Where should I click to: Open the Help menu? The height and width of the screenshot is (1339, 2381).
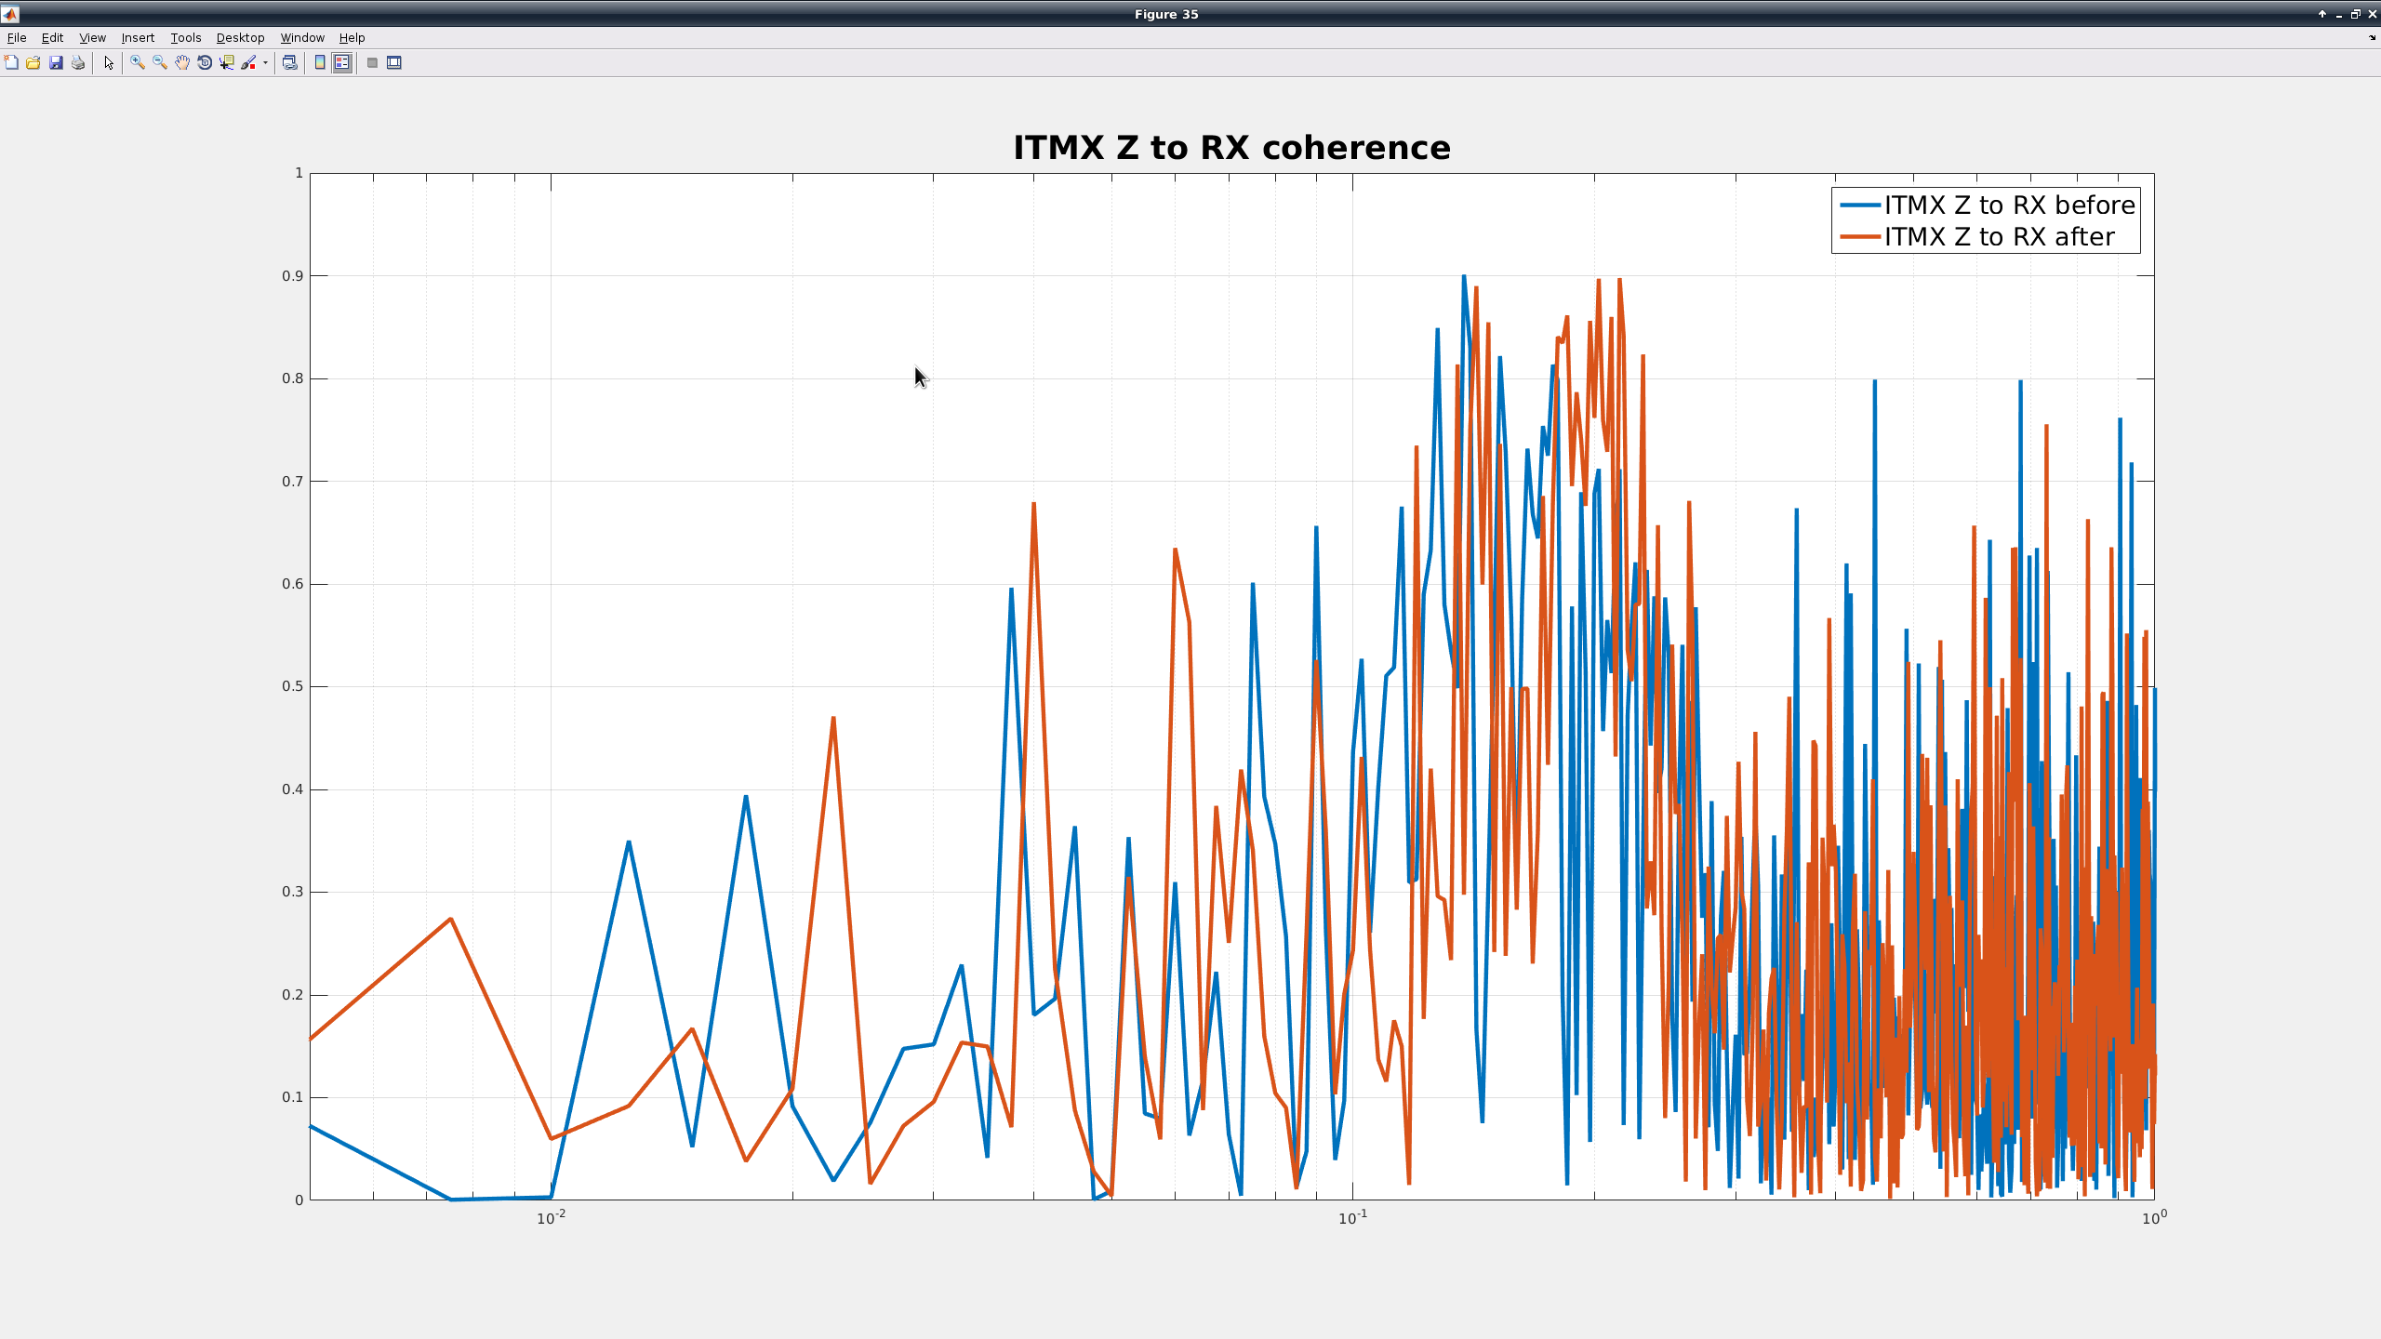(352, 37)
